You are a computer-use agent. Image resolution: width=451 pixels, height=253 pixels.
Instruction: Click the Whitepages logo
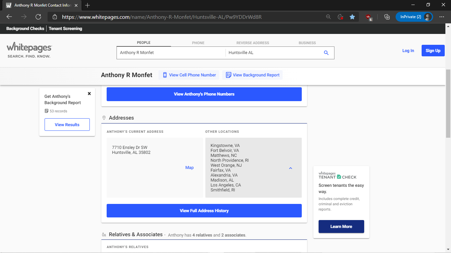point(29,50)
